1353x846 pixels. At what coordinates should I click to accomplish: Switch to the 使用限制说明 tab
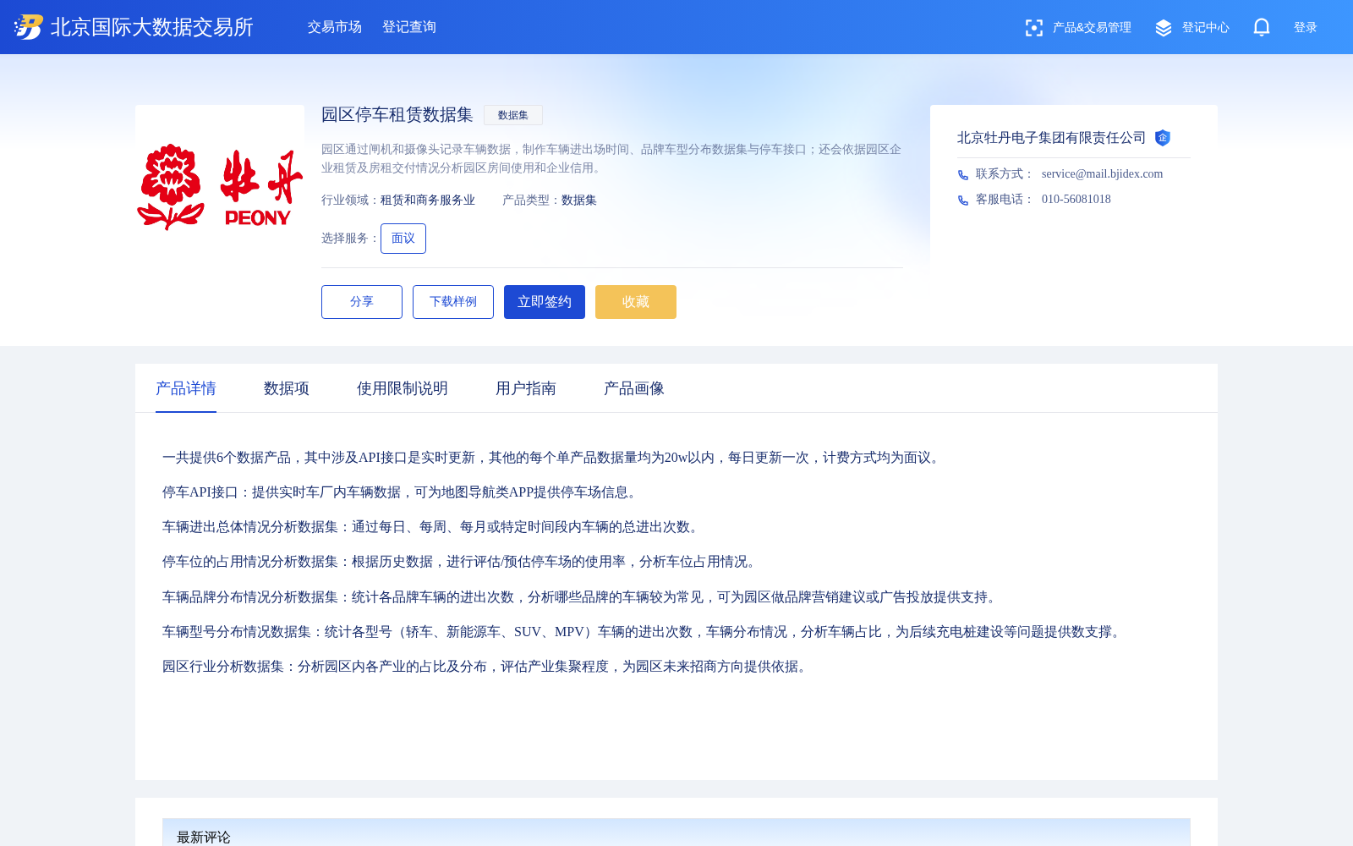click(x=403, y=388)
